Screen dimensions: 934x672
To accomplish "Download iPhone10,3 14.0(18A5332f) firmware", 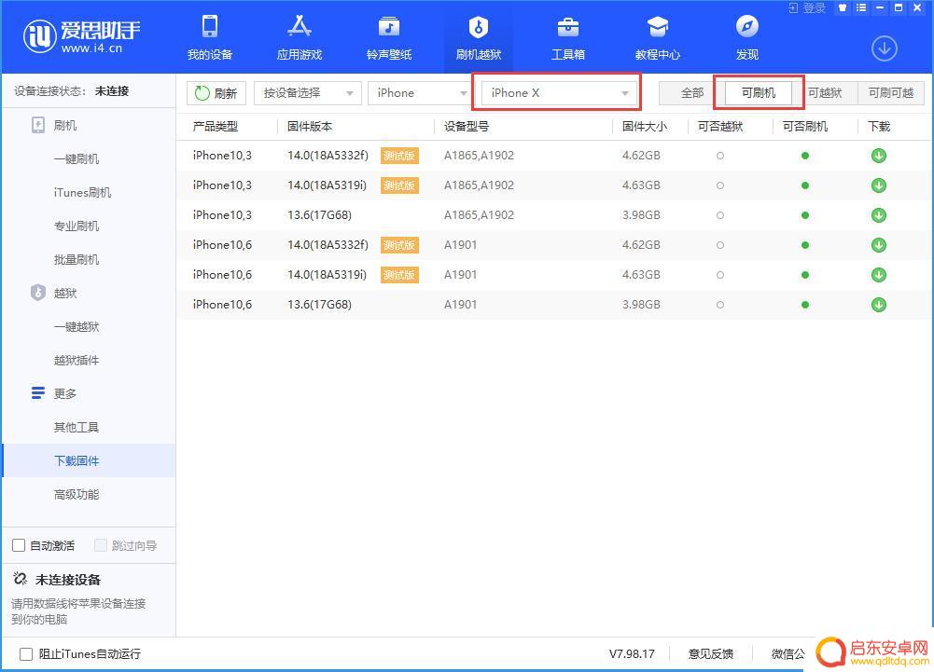I will point(879,156).
